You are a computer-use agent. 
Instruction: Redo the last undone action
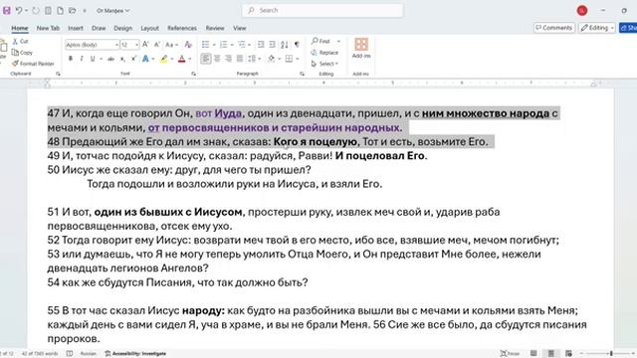(36, 11)
